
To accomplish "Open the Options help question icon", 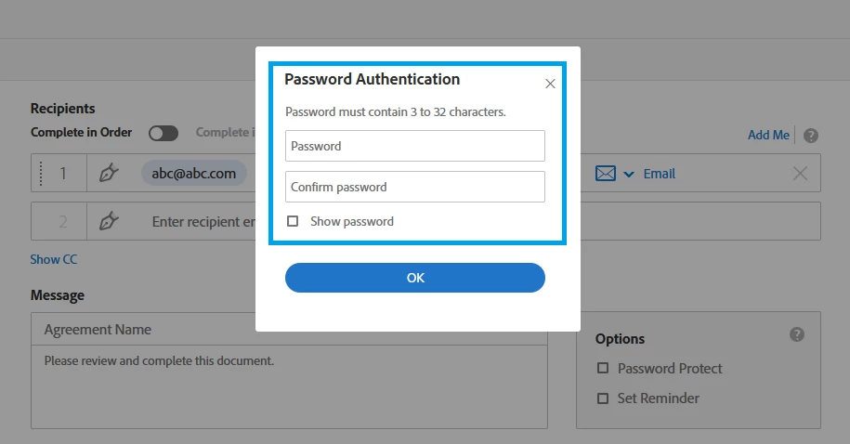I will click(797, 334).
